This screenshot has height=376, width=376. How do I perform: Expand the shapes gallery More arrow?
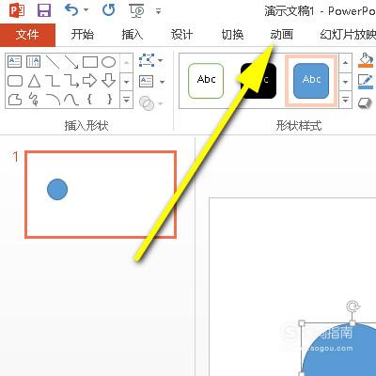(126, 101)
